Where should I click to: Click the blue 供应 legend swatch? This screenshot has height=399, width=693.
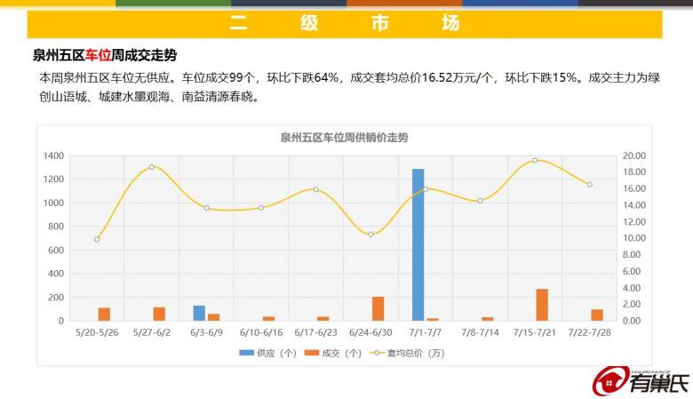pyautogui.click(x=247, y=353)
